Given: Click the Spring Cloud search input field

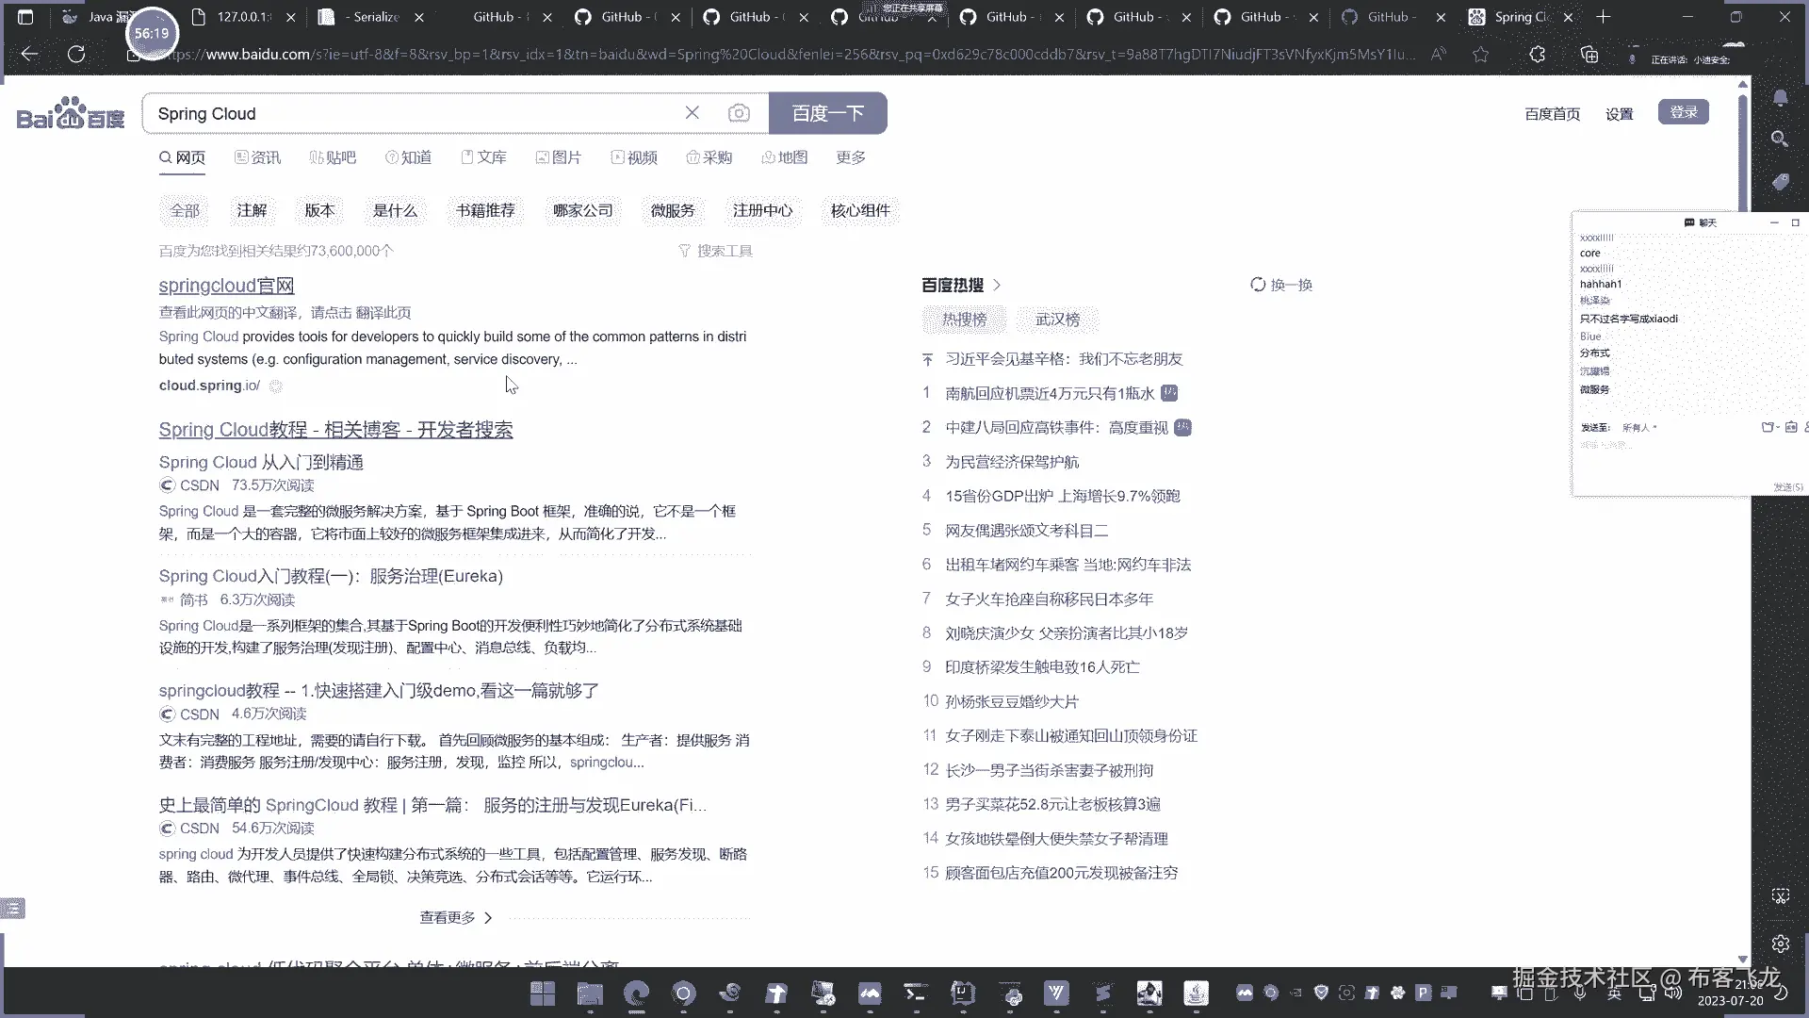Looking at the screenshot, I should (x=415, y=113).
